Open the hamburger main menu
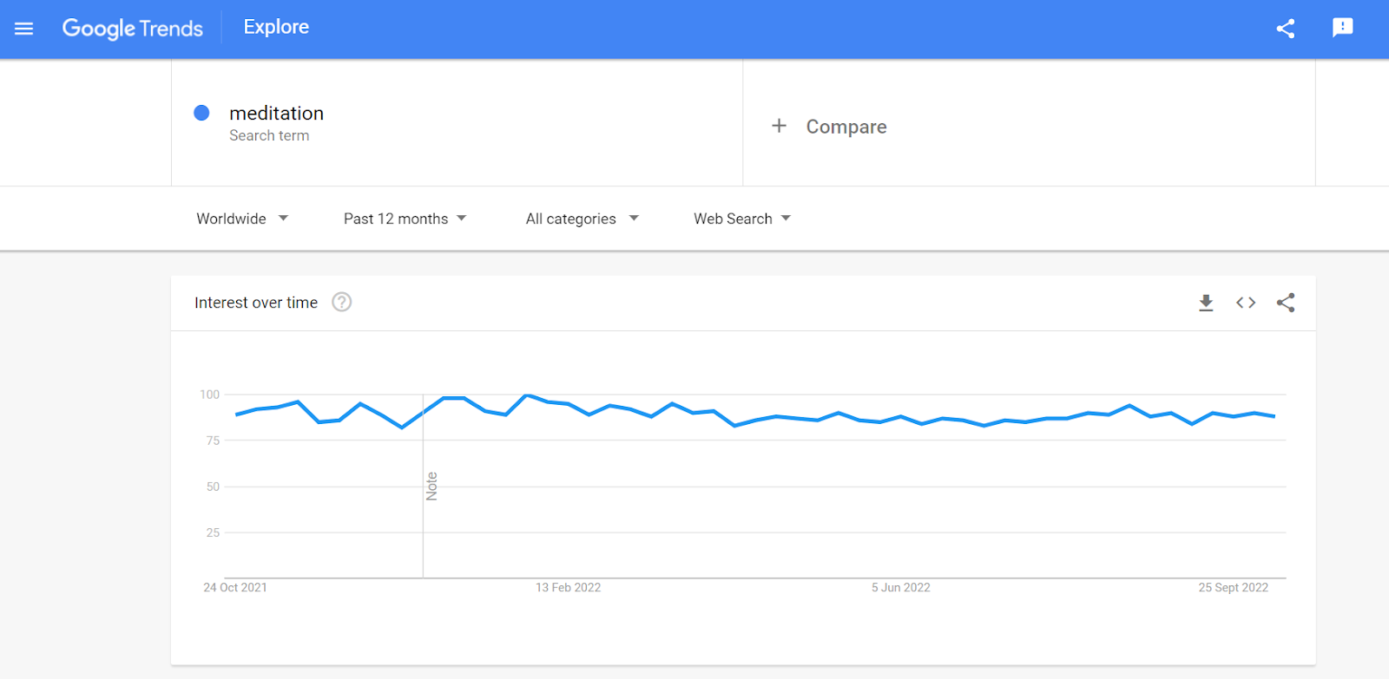The width and height of the screenshot is (1389, 679). click(x=24, y=29)
